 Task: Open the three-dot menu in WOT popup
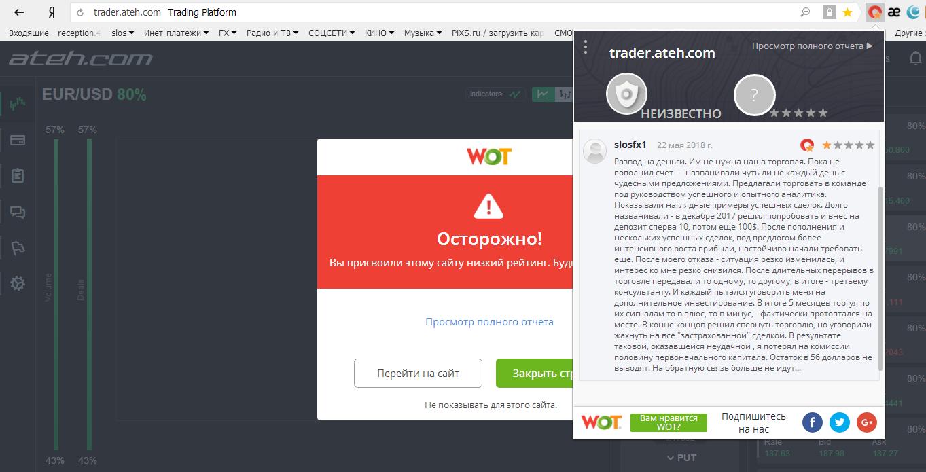586,47
